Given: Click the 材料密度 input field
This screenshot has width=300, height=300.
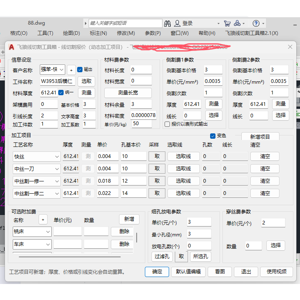Looking at the screenshot, I should [143, 115].
